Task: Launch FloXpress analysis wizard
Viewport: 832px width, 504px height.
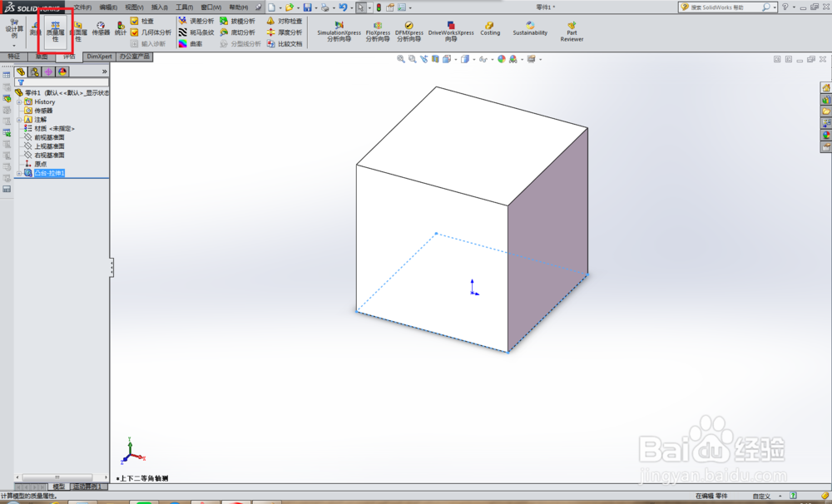Action: click(378, 32)
